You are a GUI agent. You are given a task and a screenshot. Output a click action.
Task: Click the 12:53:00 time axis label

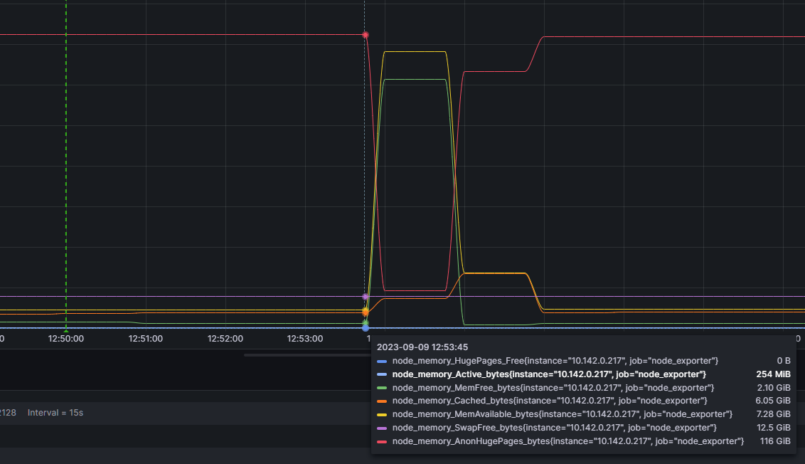tap(305, 339)
